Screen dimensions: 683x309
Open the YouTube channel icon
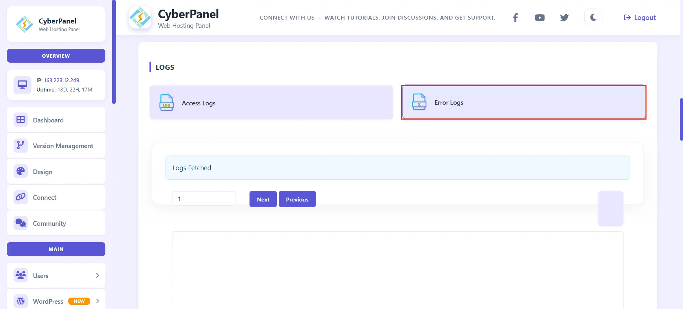click(x=540, y=17)
